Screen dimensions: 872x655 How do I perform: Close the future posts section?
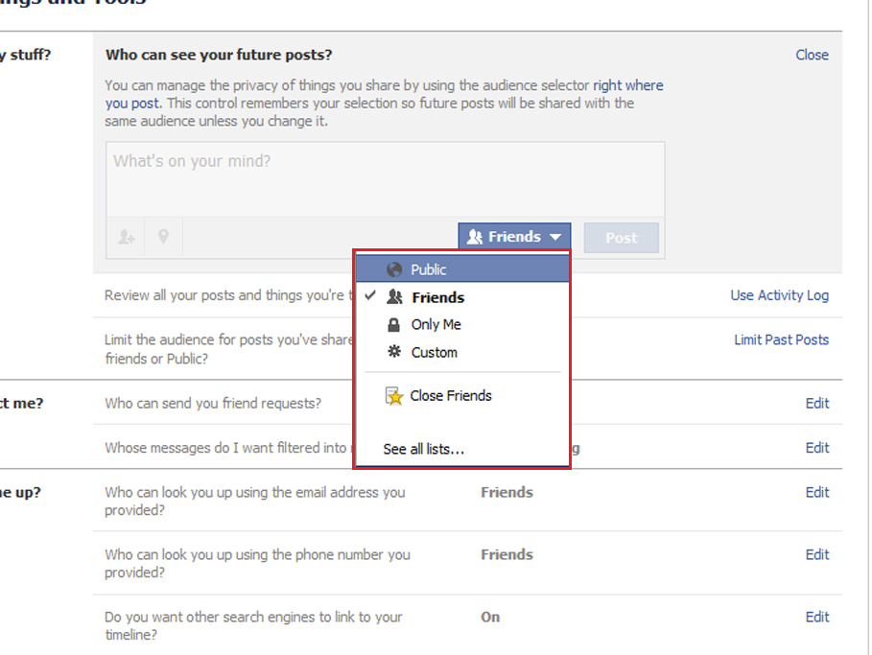[812, 55]
